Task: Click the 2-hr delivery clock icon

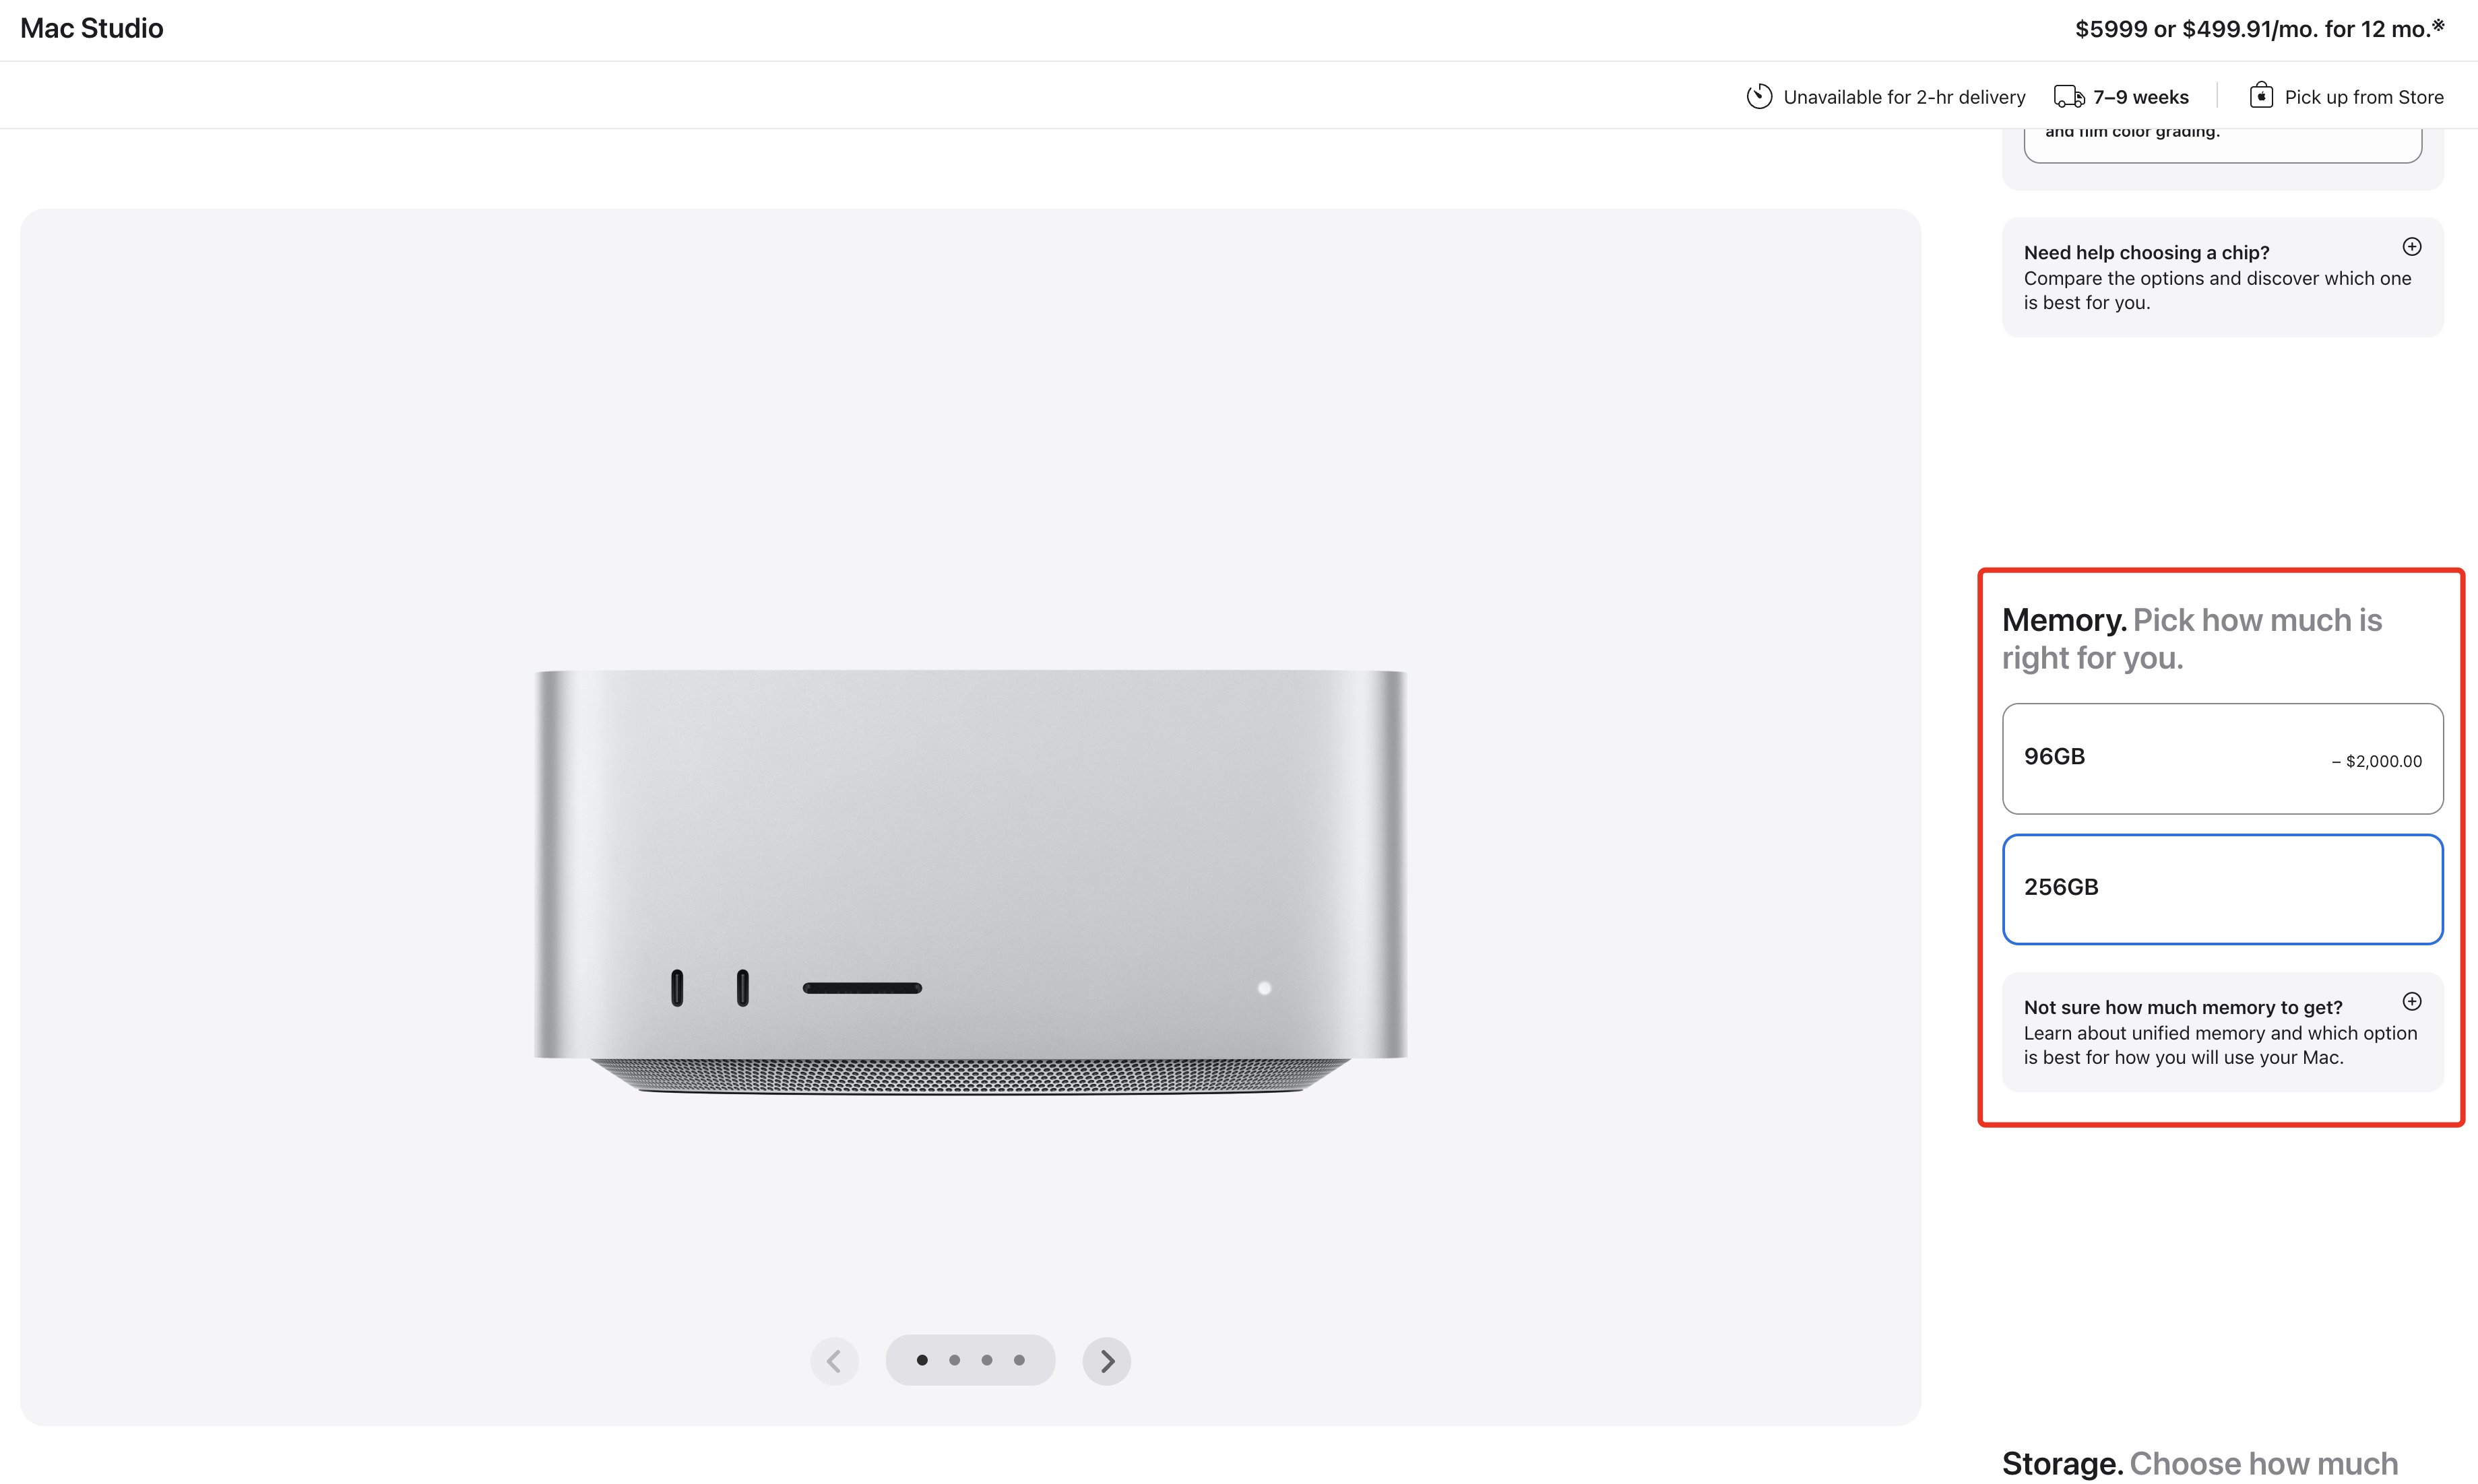Action: pyautogui.click(x=1758, y=96)
